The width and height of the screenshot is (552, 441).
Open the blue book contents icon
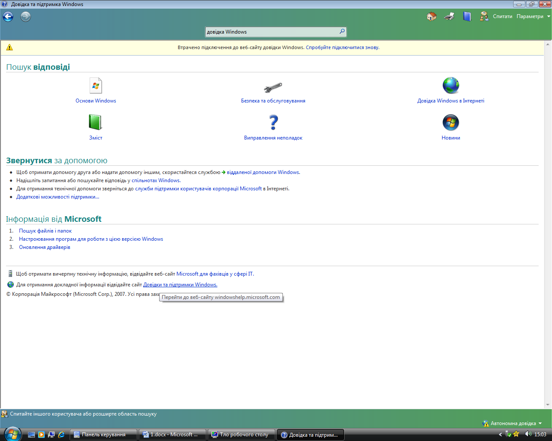tap(467, 16)
